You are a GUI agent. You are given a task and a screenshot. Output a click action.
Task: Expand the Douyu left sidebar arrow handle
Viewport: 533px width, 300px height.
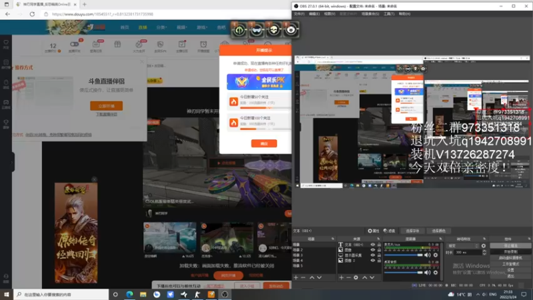pos(13,162)
